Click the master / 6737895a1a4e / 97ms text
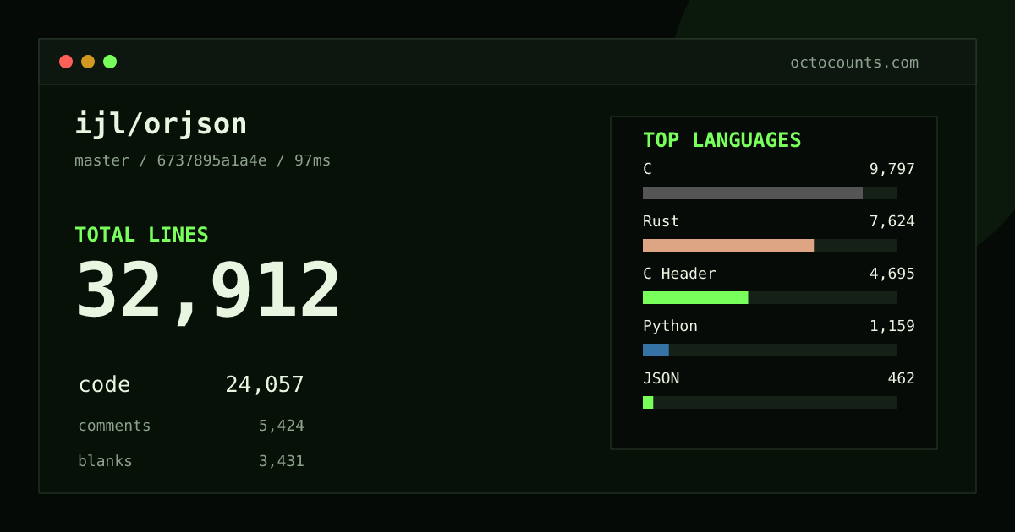 pos(203,160)
